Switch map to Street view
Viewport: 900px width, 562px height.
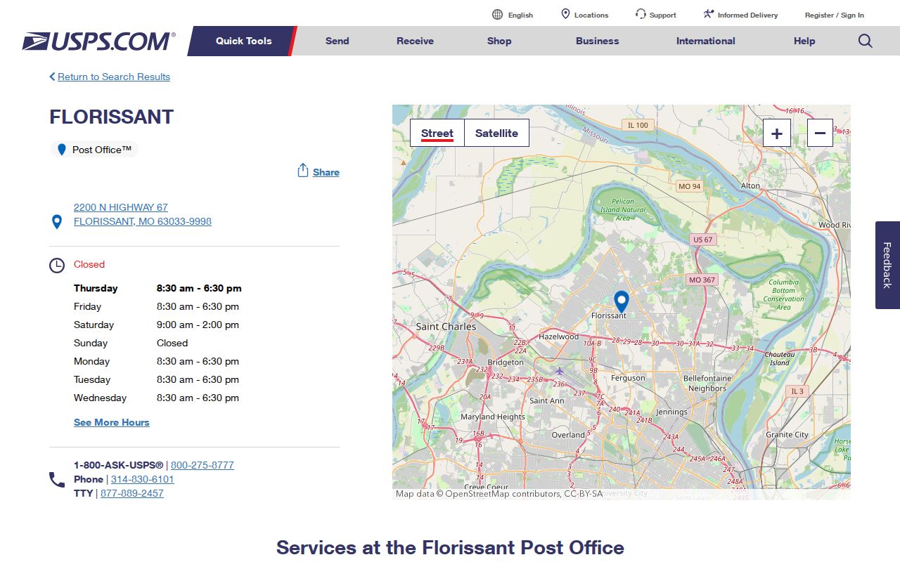point(437,133)
